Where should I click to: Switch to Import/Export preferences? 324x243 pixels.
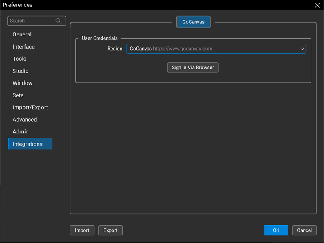coord(30,107)
